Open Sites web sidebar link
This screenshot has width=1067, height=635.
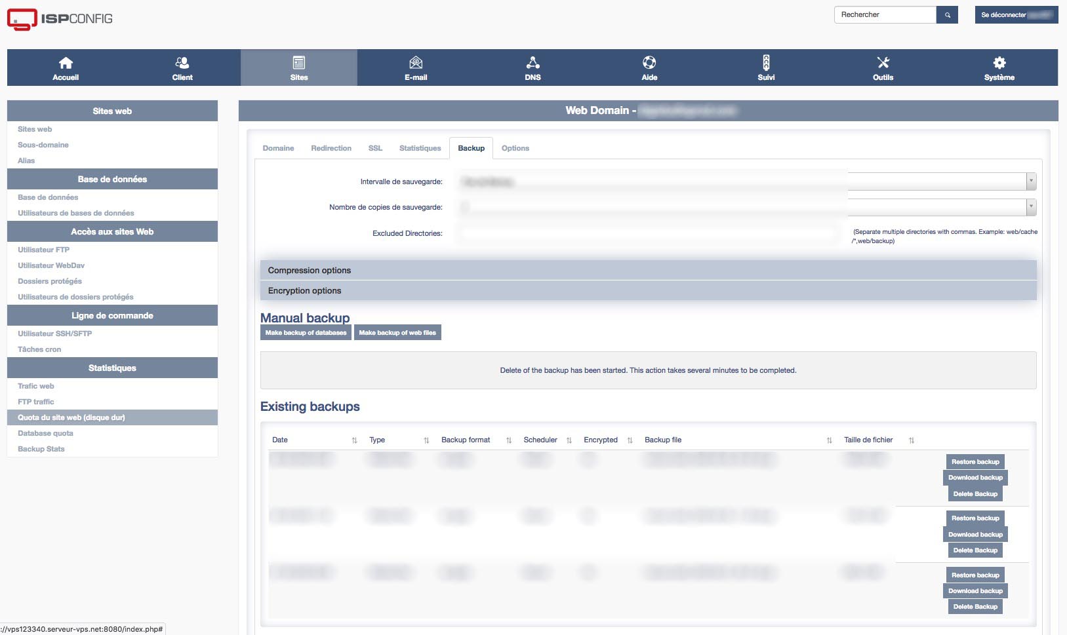click(x=35, y=129)
